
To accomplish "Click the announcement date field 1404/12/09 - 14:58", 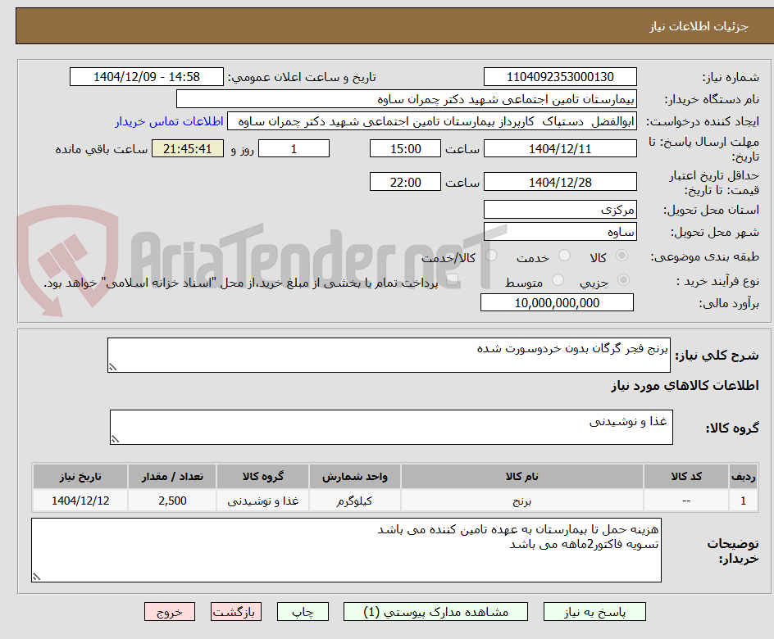I will 147,77.
